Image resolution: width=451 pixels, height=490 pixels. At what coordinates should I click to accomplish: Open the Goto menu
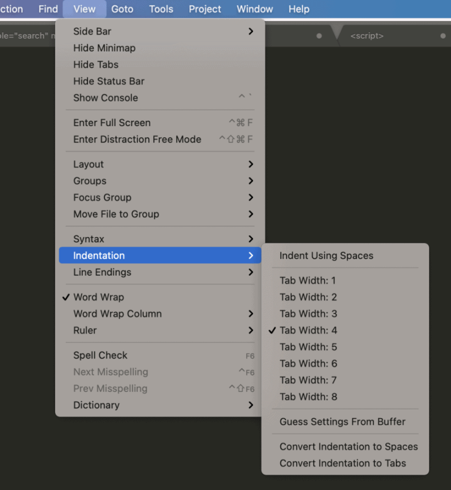[x=122, y=9]
